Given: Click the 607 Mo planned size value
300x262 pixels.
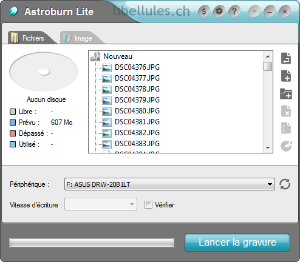Looking at the screenshot, I should [61, 123].
